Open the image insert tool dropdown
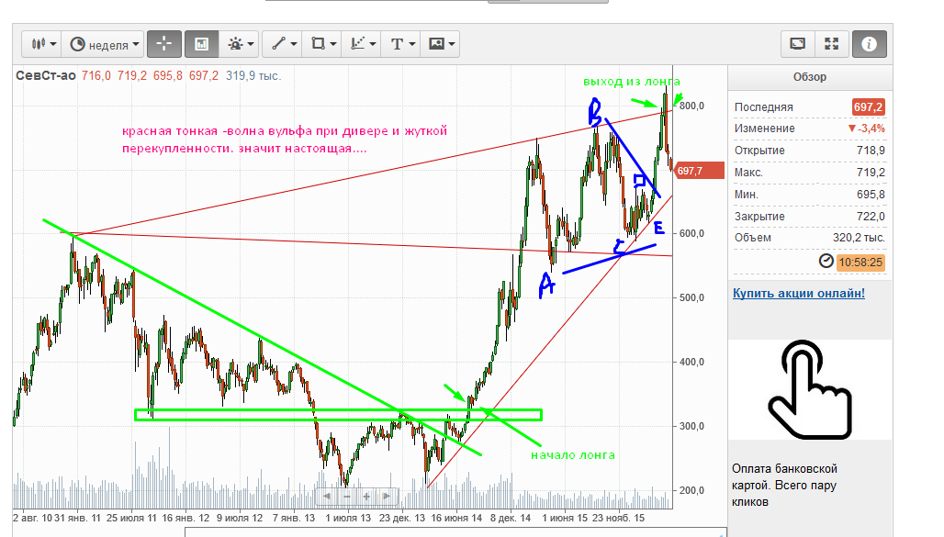Image resolution: width=944 pixels, height=537 pixels. pyautogui.click(x=441, y=44)
